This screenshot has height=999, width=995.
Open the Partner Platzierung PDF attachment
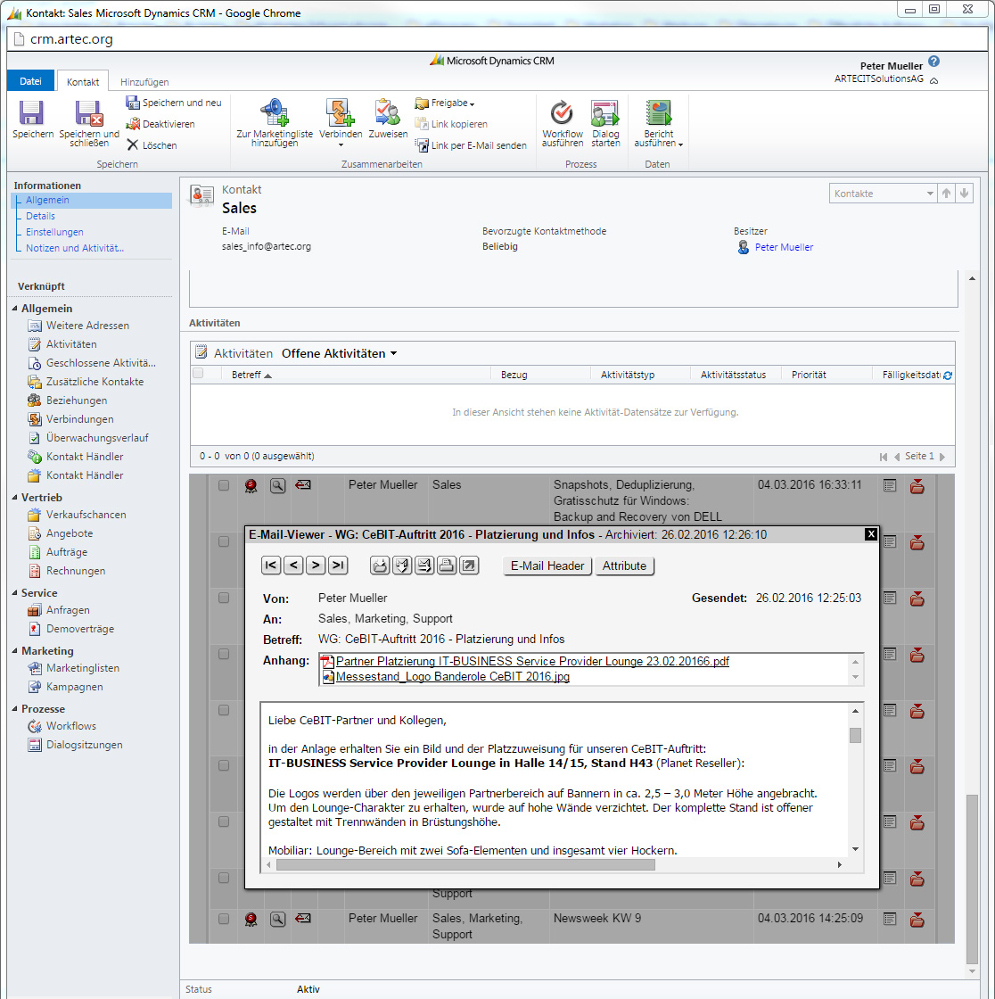click(x=532, y=662)
